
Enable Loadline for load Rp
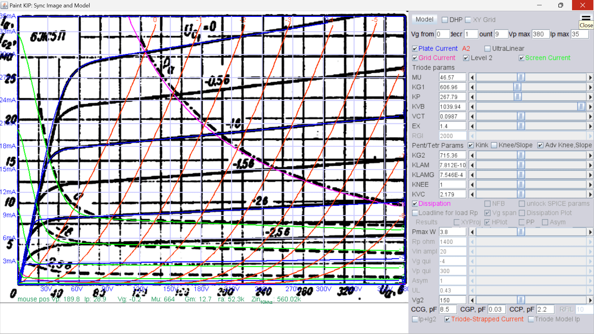(415, 213)
